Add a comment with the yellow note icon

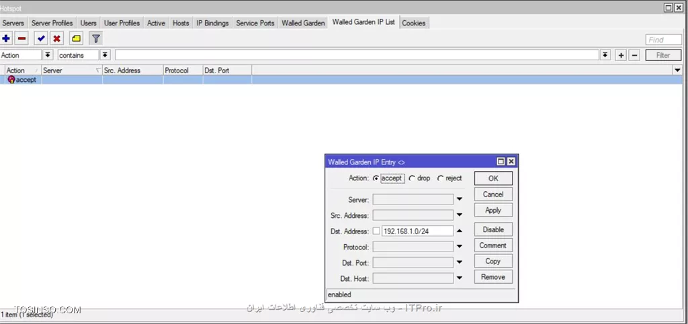[x=77, y=38]
